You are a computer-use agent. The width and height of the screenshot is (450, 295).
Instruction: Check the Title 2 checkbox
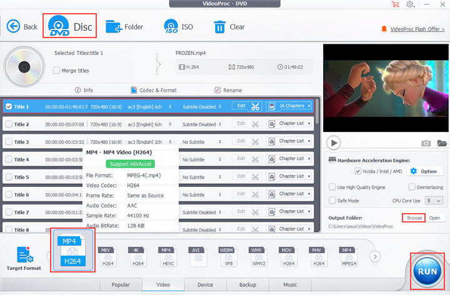click(9, 124)
